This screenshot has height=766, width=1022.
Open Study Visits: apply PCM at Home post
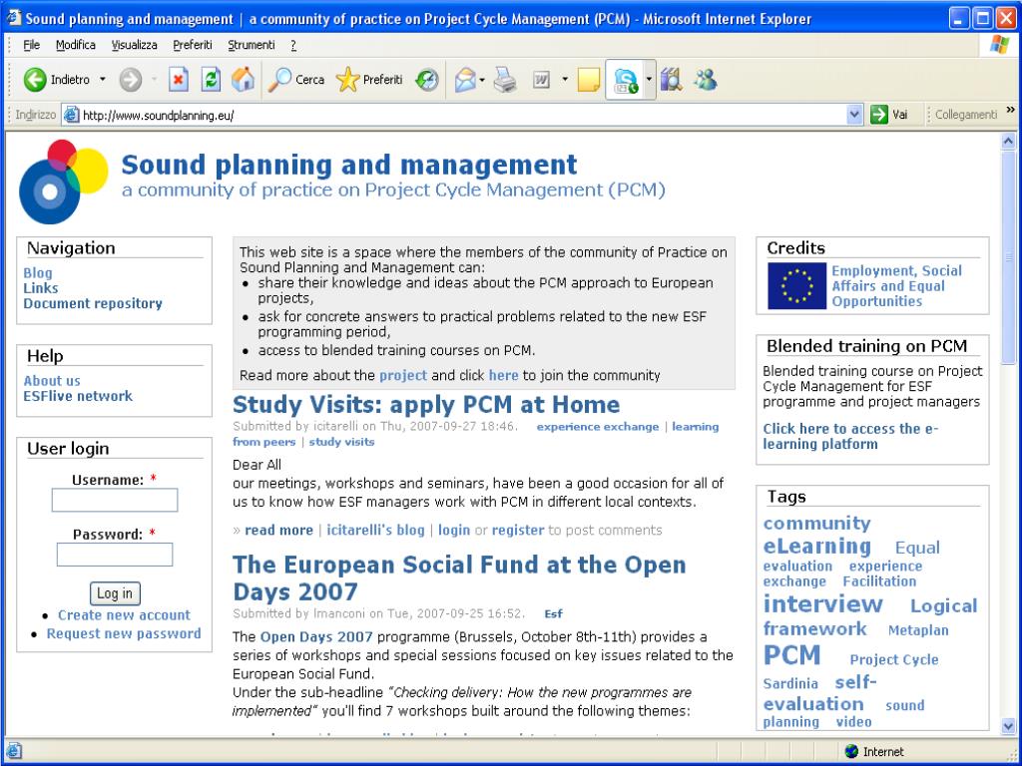pyautogui.click(x=426, y=405)
